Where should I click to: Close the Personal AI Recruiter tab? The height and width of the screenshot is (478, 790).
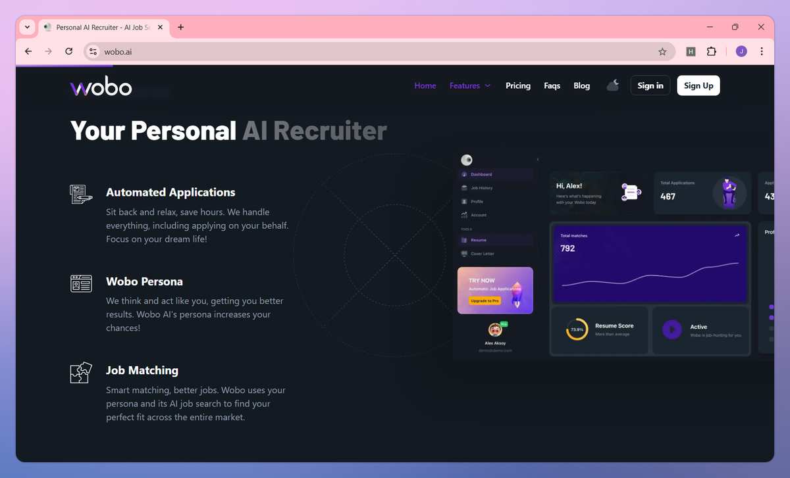coord(160,27)
